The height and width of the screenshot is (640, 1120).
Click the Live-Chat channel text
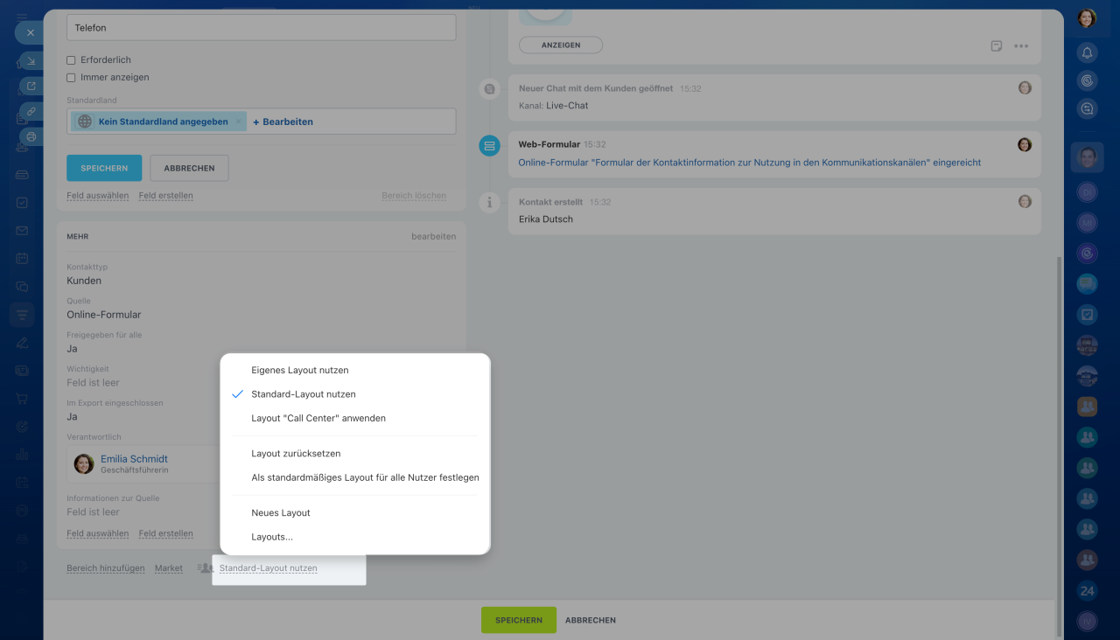coord(567,106)
